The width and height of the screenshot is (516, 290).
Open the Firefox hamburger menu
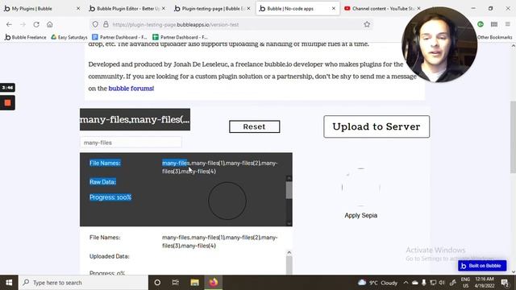507,24
